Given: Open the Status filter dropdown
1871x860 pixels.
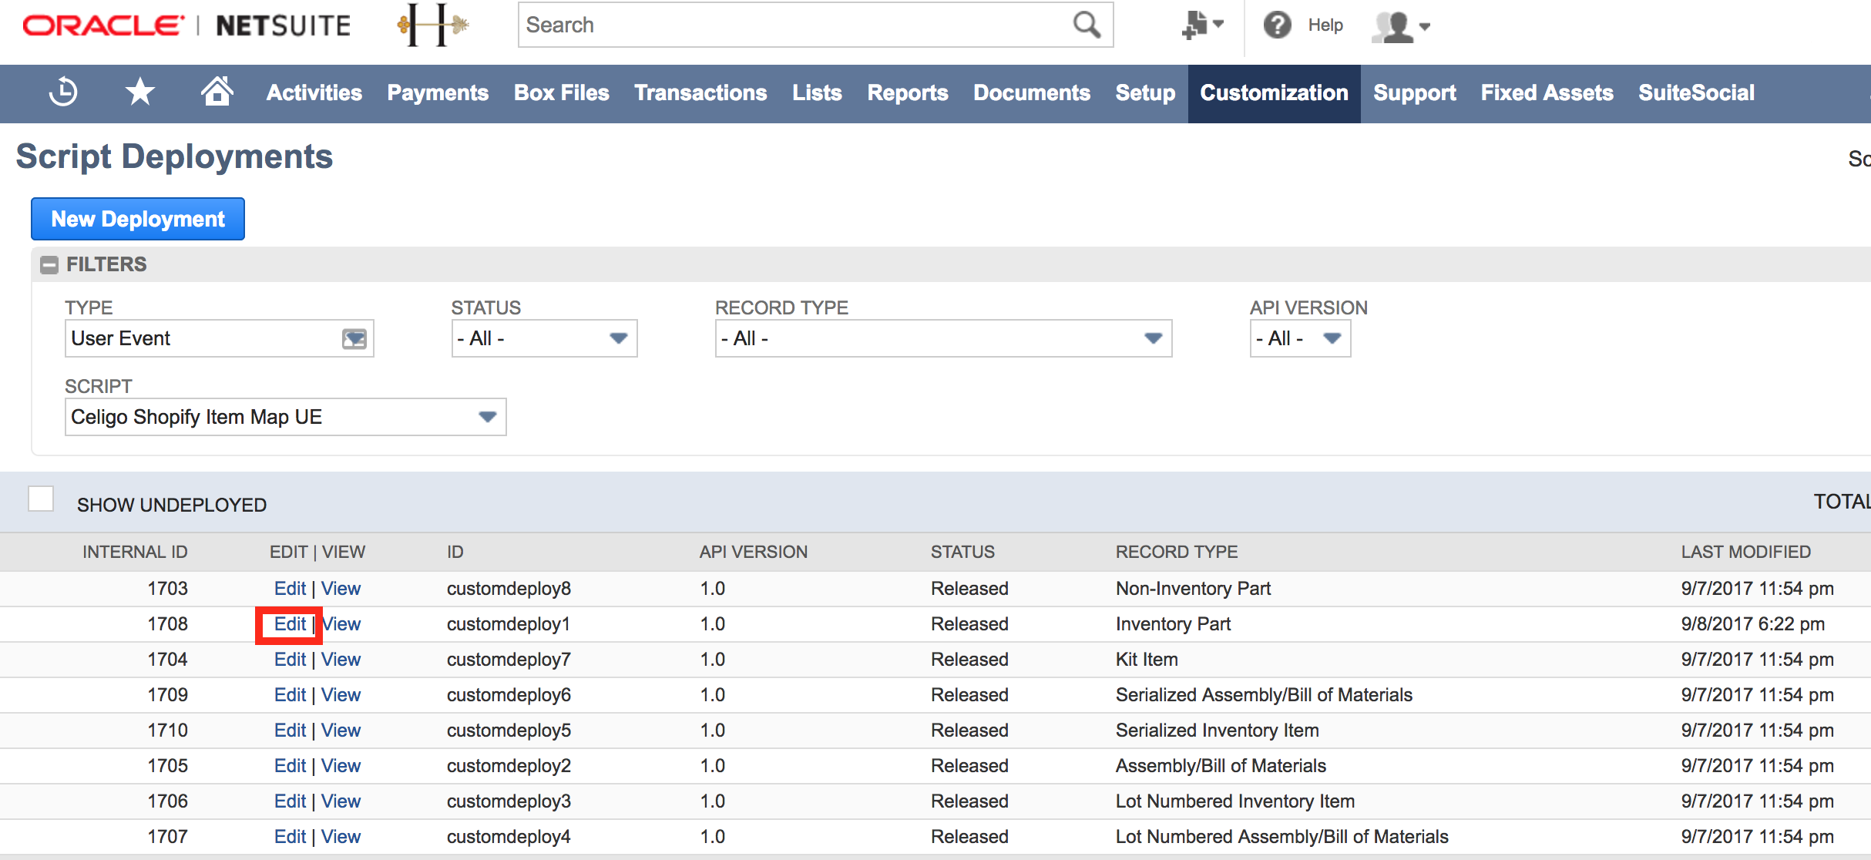Looking at the screenshot, I should coord(544,338).
